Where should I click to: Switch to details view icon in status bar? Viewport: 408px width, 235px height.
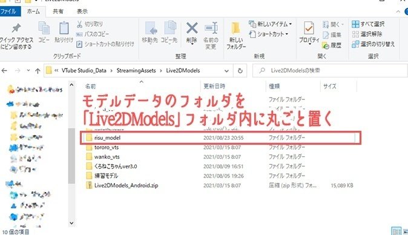[x=396, y=231]
